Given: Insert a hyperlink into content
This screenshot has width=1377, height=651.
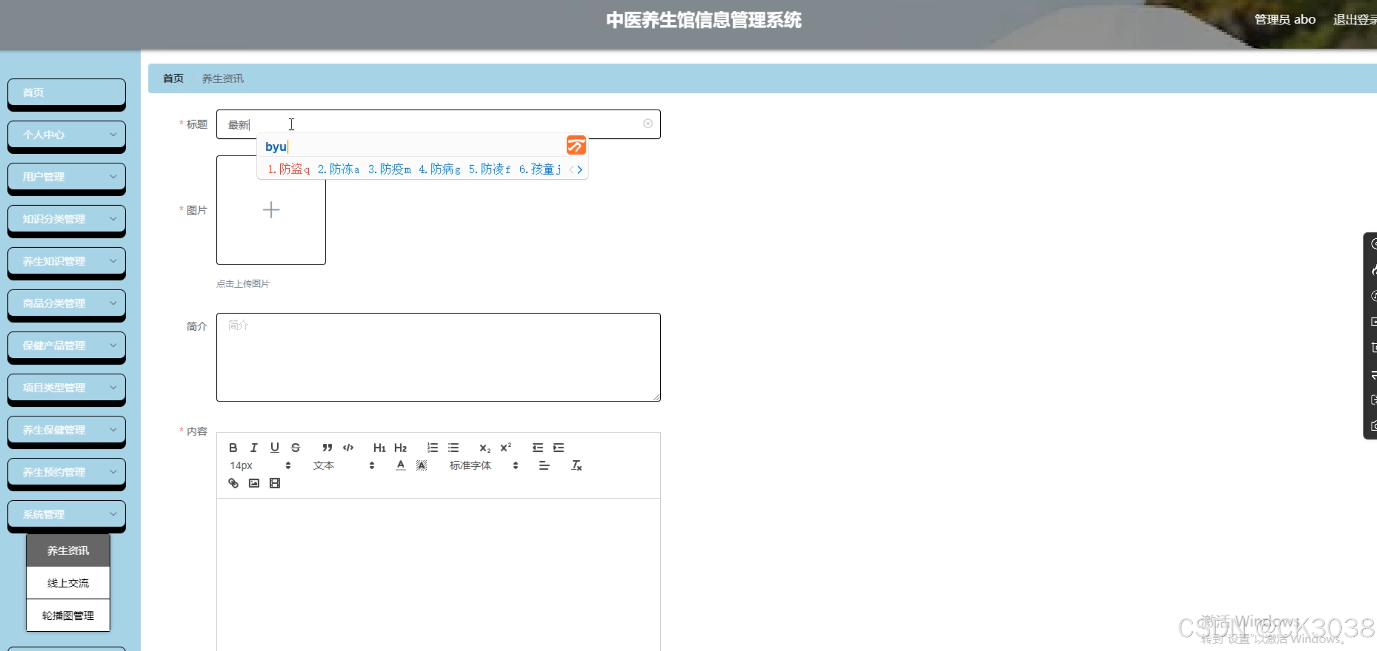Looking at the screenshot, I should (x=233, y=483).
